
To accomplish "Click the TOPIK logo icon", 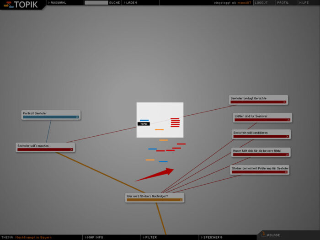I will pyautogui.click(x=8, y=5).
